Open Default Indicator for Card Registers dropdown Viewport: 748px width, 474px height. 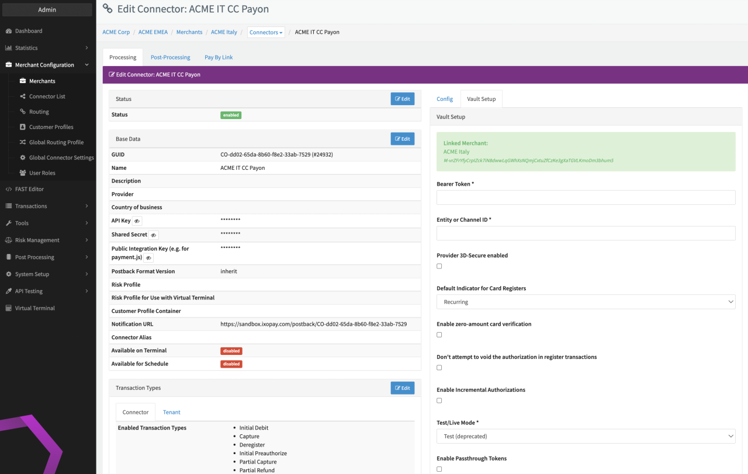(x=586, y=302)
